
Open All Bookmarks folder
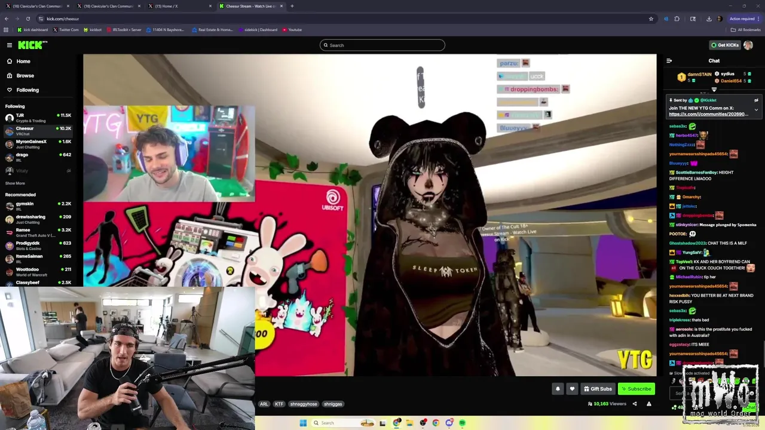pyautogui.click(x=745, y=29)
